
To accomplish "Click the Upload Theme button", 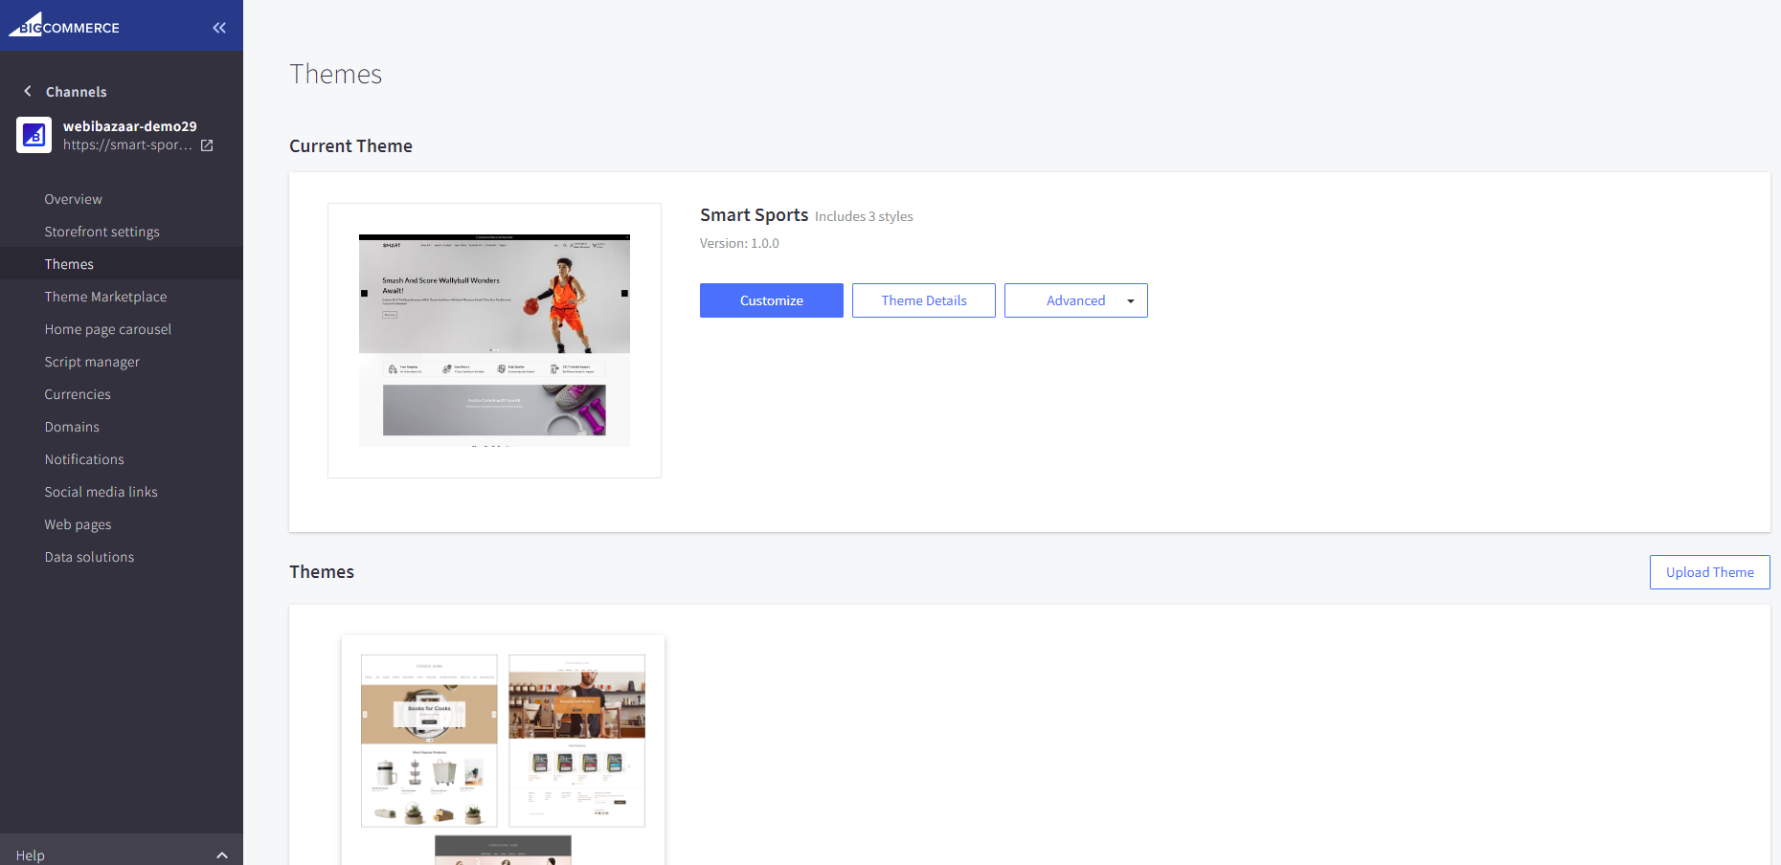I will (x=1709, y=572).
